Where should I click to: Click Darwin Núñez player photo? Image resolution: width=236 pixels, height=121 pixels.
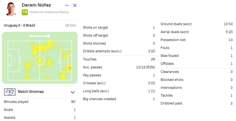click(x=11, y=9)
